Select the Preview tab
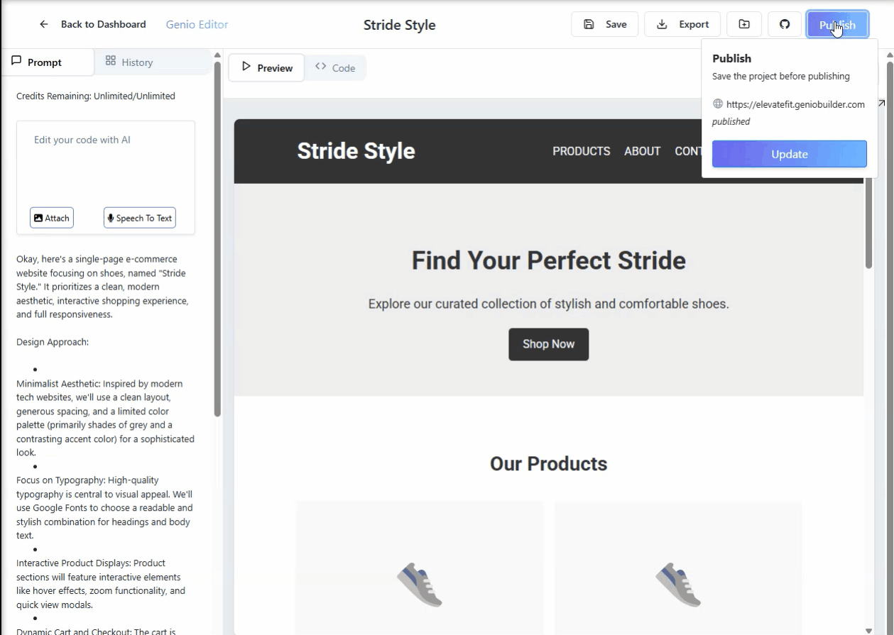Screen dimensions: 894x635 point(266,68)
